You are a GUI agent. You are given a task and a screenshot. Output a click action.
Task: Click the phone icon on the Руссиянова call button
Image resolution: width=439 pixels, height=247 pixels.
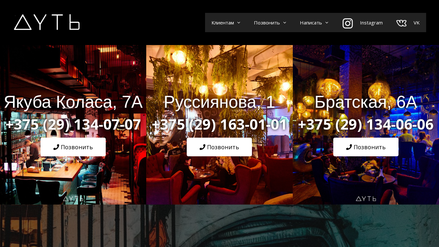tap(202, 147)
